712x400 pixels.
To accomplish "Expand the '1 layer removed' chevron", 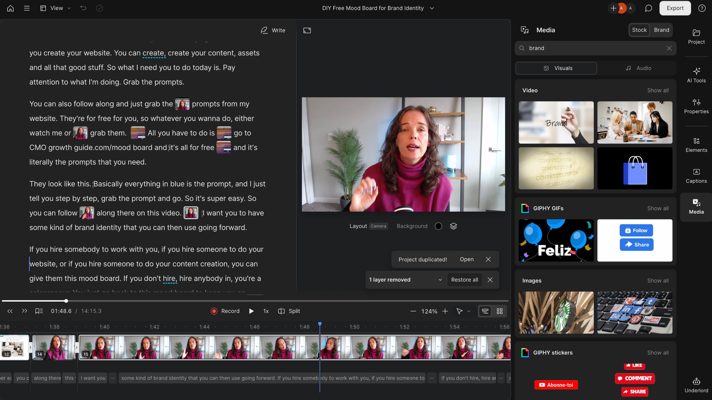I will pyautogui.click(x=440, y=280).
